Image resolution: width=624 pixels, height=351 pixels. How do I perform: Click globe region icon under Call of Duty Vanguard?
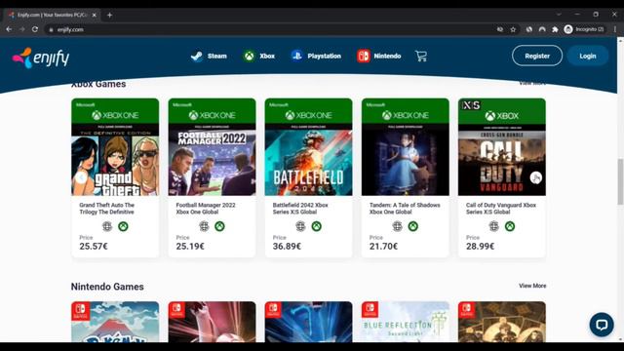(x=494, y=226)
